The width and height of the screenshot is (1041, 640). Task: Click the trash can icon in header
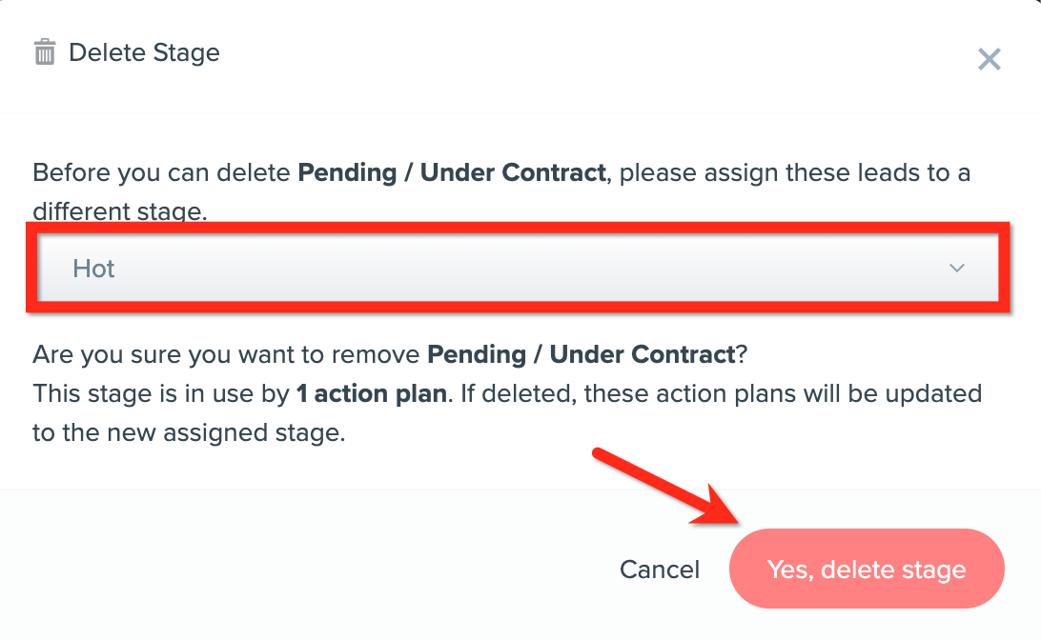(x=45, y=52)
